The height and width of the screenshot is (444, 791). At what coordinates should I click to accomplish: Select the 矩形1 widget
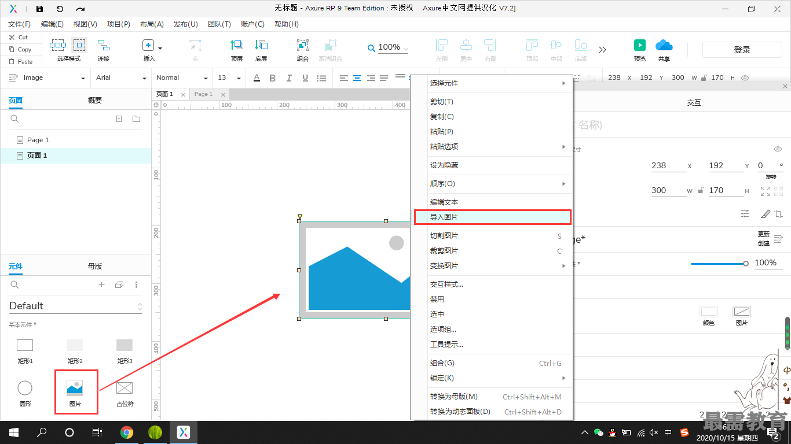(x=25, y=351)
